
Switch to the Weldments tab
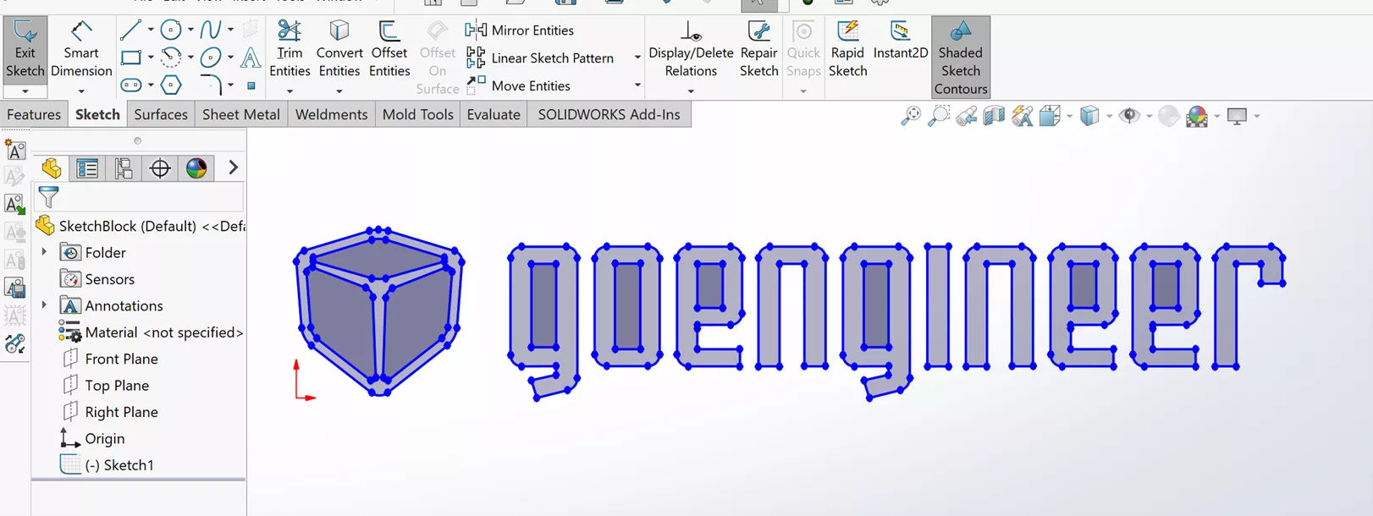point(332,114)
